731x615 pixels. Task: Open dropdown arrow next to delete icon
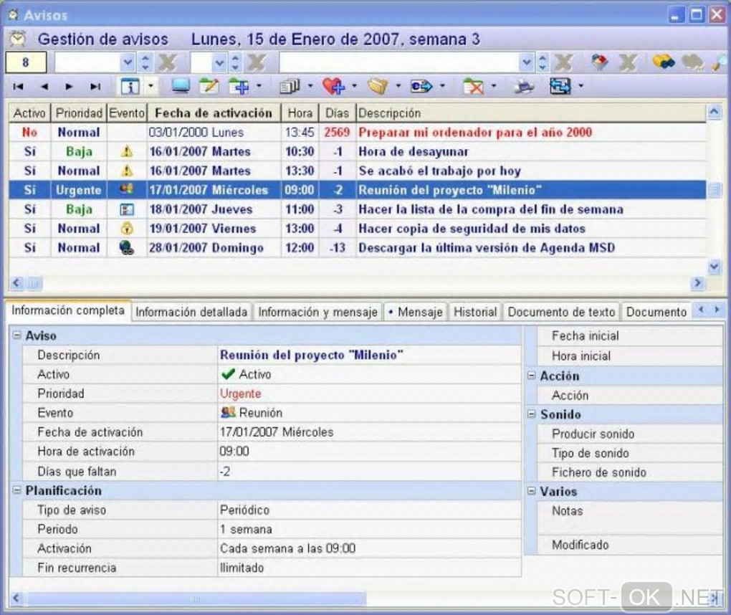[494, 86]
